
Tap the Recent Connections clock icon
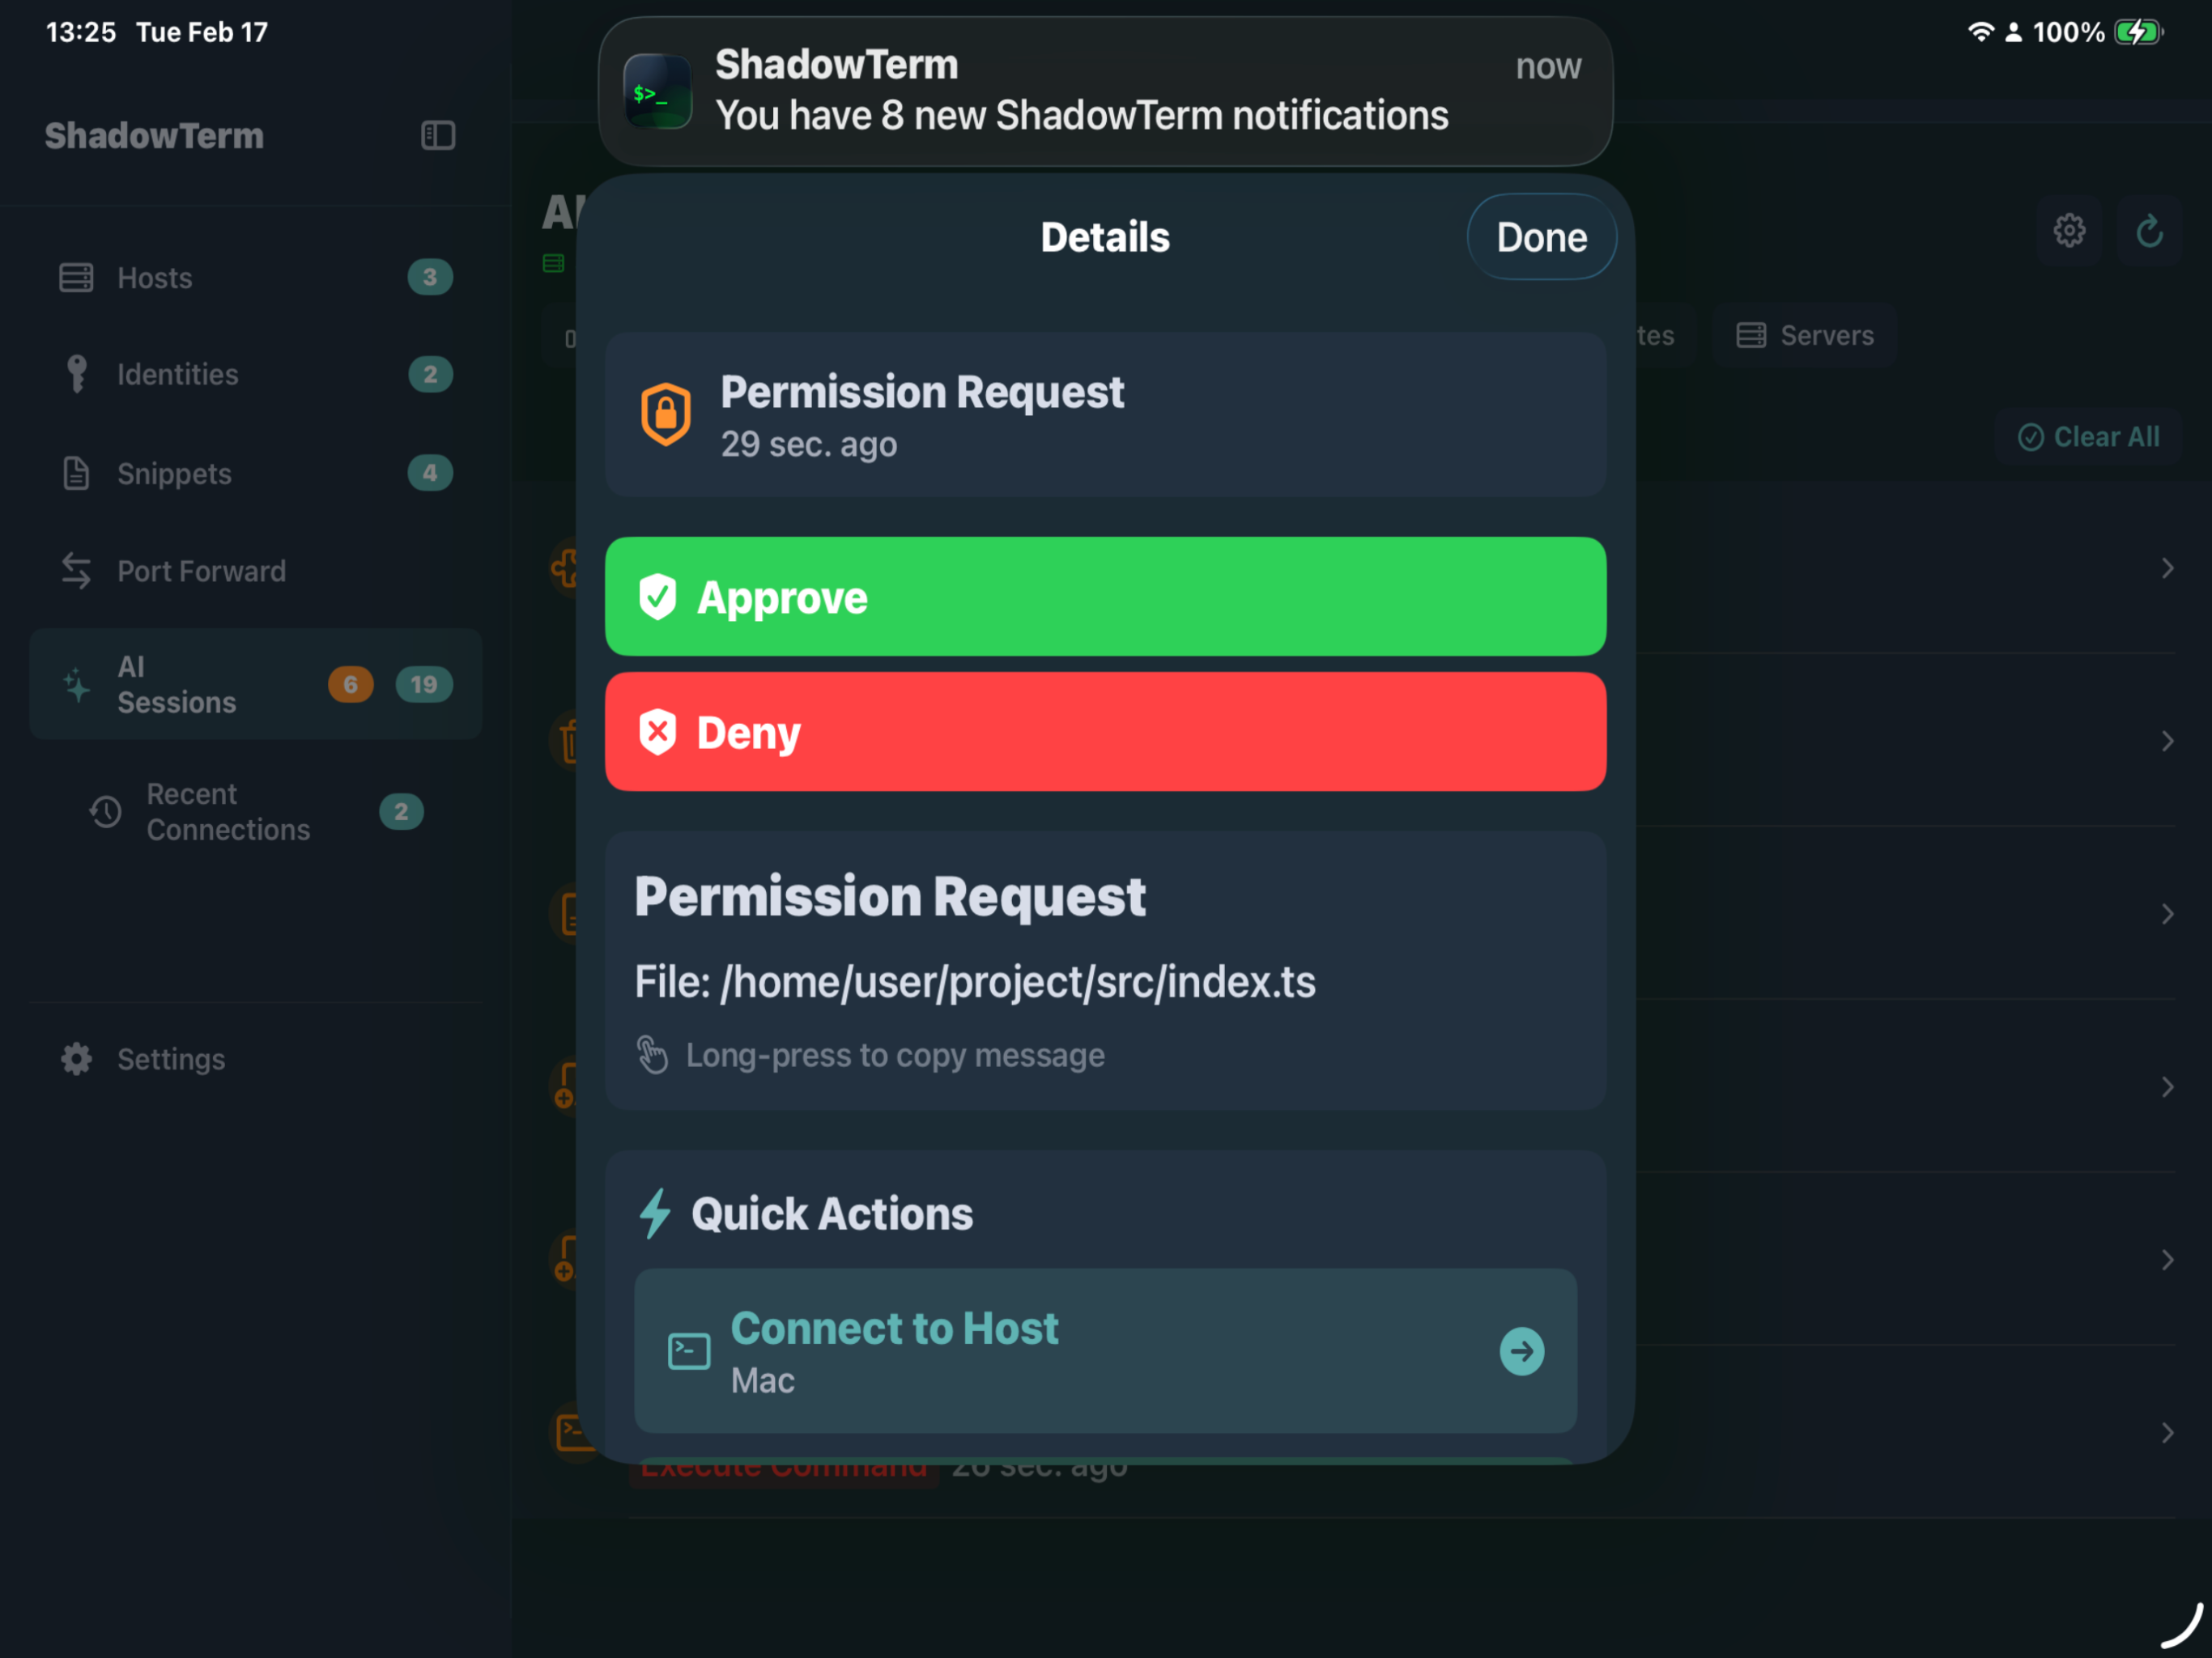tap(105, 812)
